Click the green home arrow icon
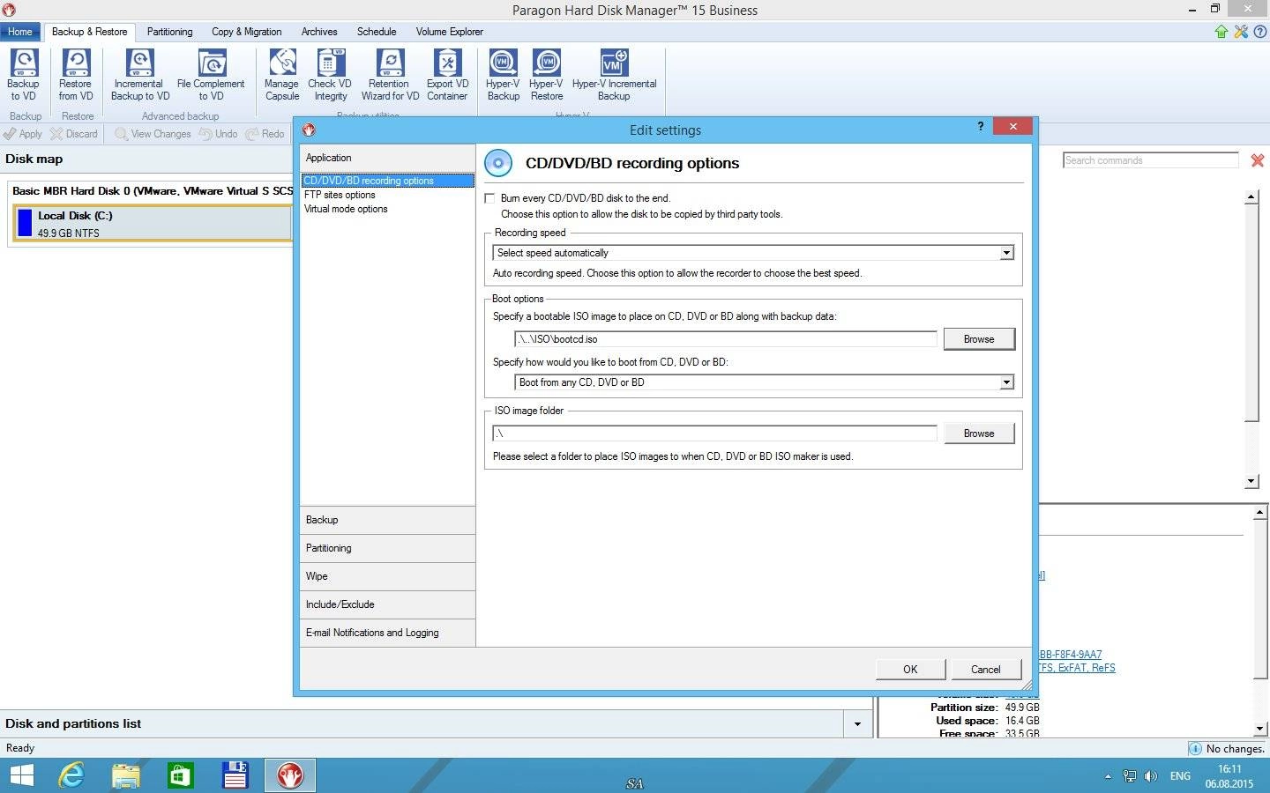1270x793 pixels. [x=1221, y=32]
